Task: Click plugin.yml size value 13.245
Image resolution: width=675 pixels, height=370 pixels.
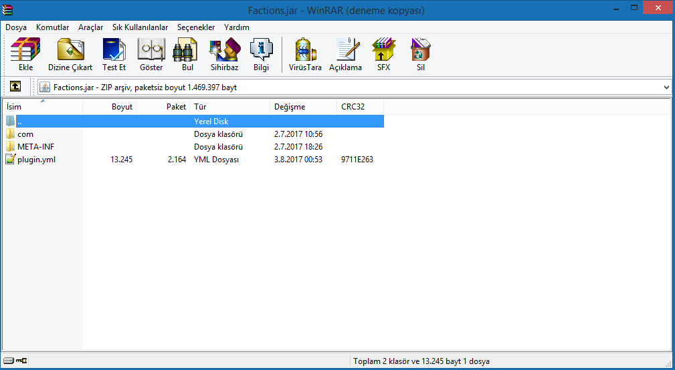Action: tap(121, 160)
